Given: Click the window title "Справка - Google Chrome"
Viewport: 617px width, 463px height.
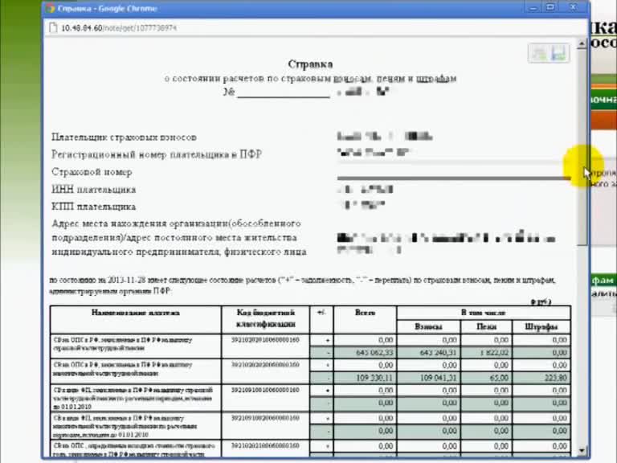Looking at the screenshot, I should (107, 8).
